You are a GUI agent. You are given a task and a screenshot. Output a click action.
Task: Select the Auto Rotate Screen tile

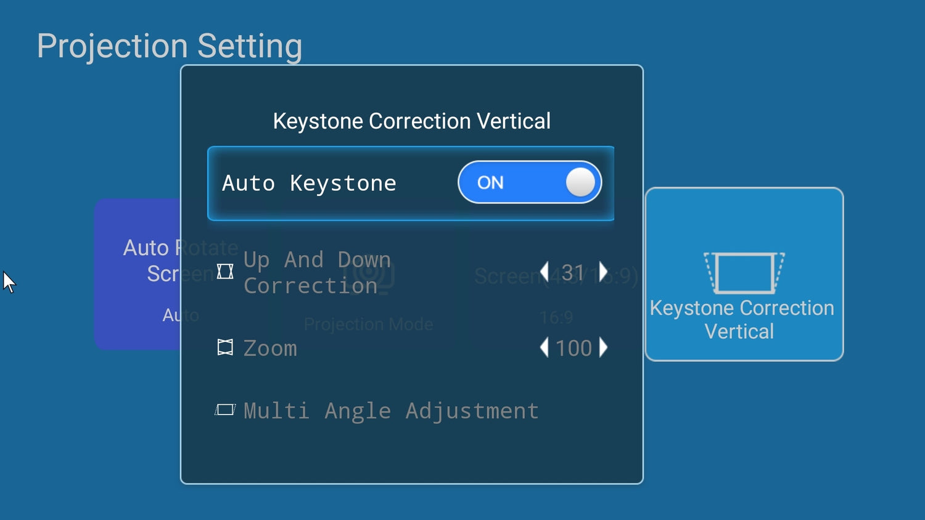pyautogui.click(x=138, y=274)
